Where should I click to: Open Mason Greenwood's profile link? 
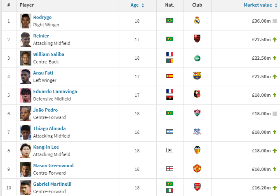(x=53, y=166)
